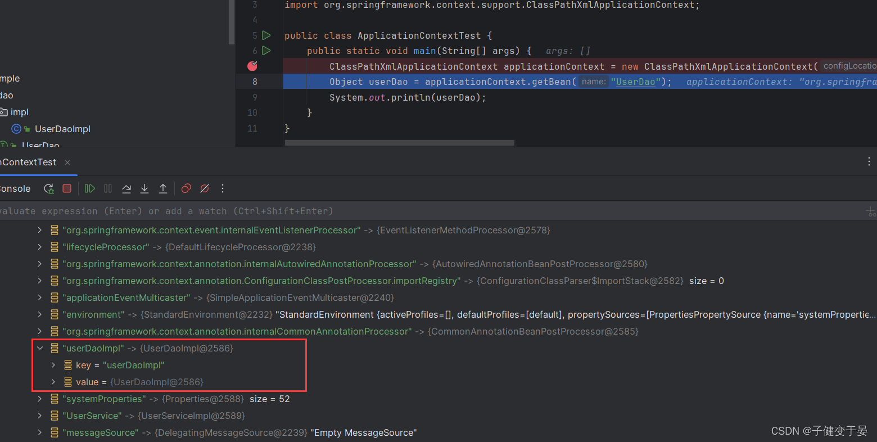Screen dimensions: 877x442
Task: Select the impl package in the project tree
Action: (19, 112)
